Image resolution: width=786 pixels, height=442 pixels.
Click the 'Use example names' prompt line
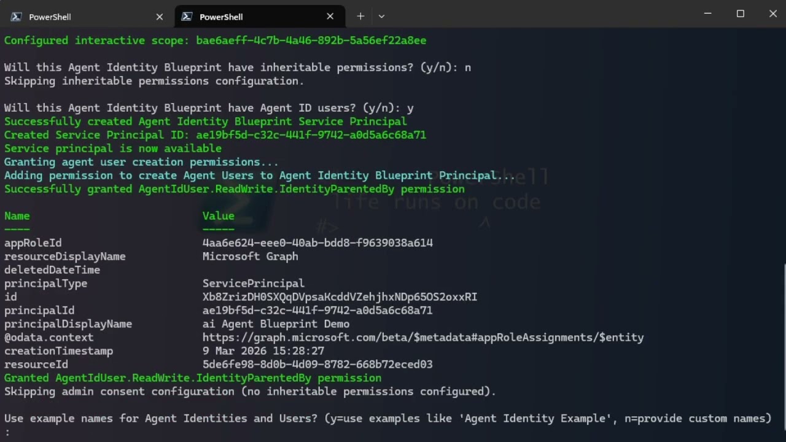click(388, 419)
